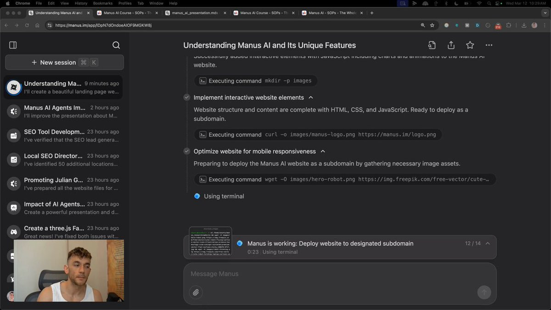
Task: Open the Chrome three-dot menu
Action: (x=545, y=25)
